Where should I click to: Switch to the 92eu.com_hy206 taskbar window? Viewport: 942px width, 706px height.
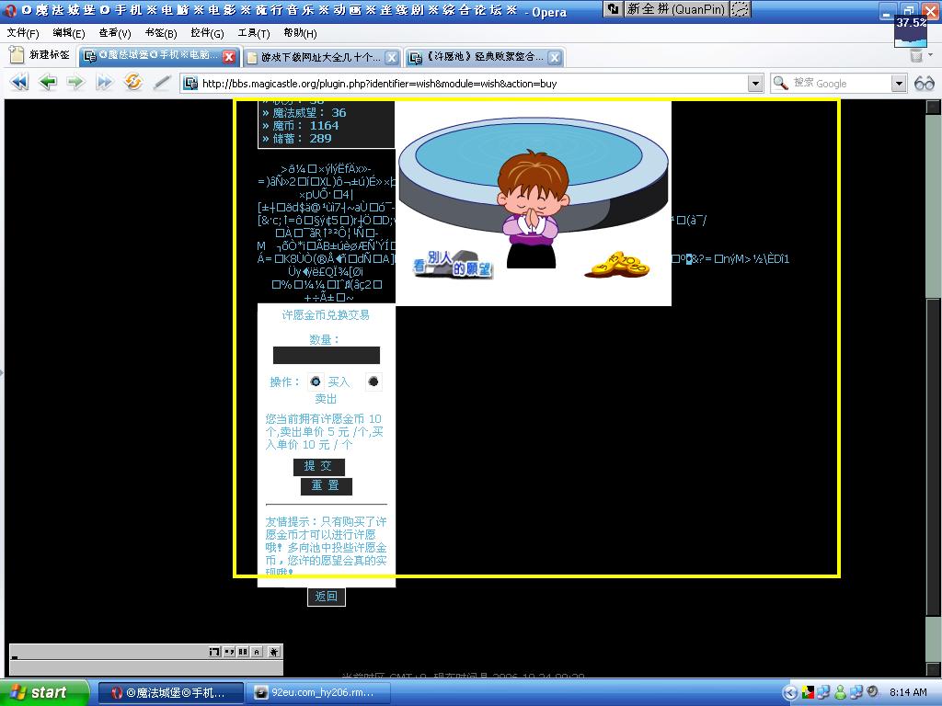tap(317, 693)
